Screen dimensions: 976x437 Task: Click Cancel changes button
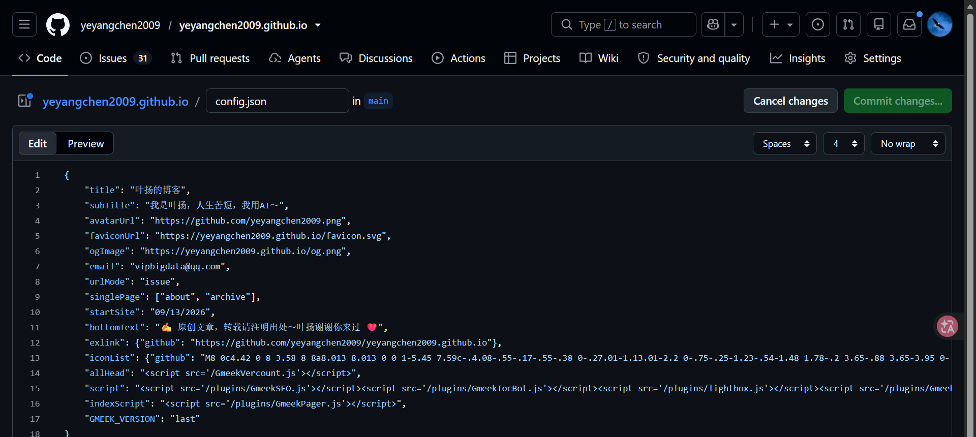(790, 101)
